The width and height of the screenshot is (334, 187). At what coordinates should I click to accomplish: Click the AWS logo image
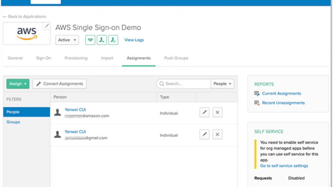27,34
